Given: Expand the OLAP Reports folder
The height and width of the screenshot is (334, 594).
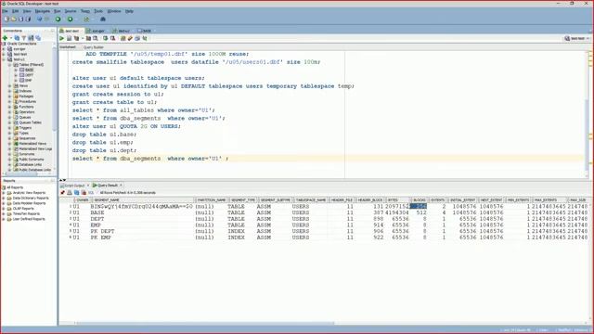Looking at the screenshot, I should point(4,209).
